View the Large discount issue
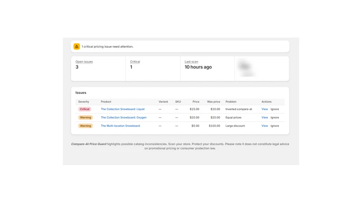 click(x=265, y=126)
